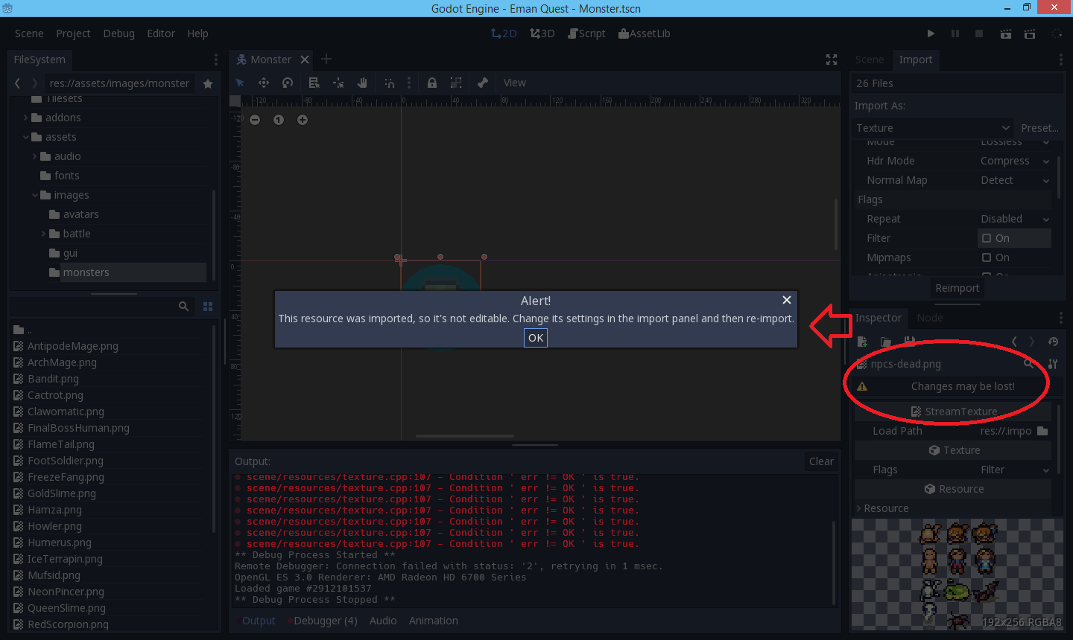The image size is (1073, 640).
Task: Open the Project menu
Action: [73, 33]
